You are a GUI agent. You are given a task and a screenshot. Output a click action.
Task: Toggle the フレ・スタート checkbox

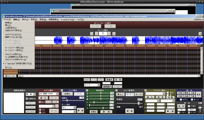[178, 112]
